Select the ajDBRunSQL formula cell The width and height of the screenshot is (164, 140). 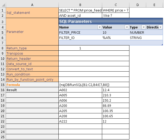pyautogui.click(x=80, y=85)
